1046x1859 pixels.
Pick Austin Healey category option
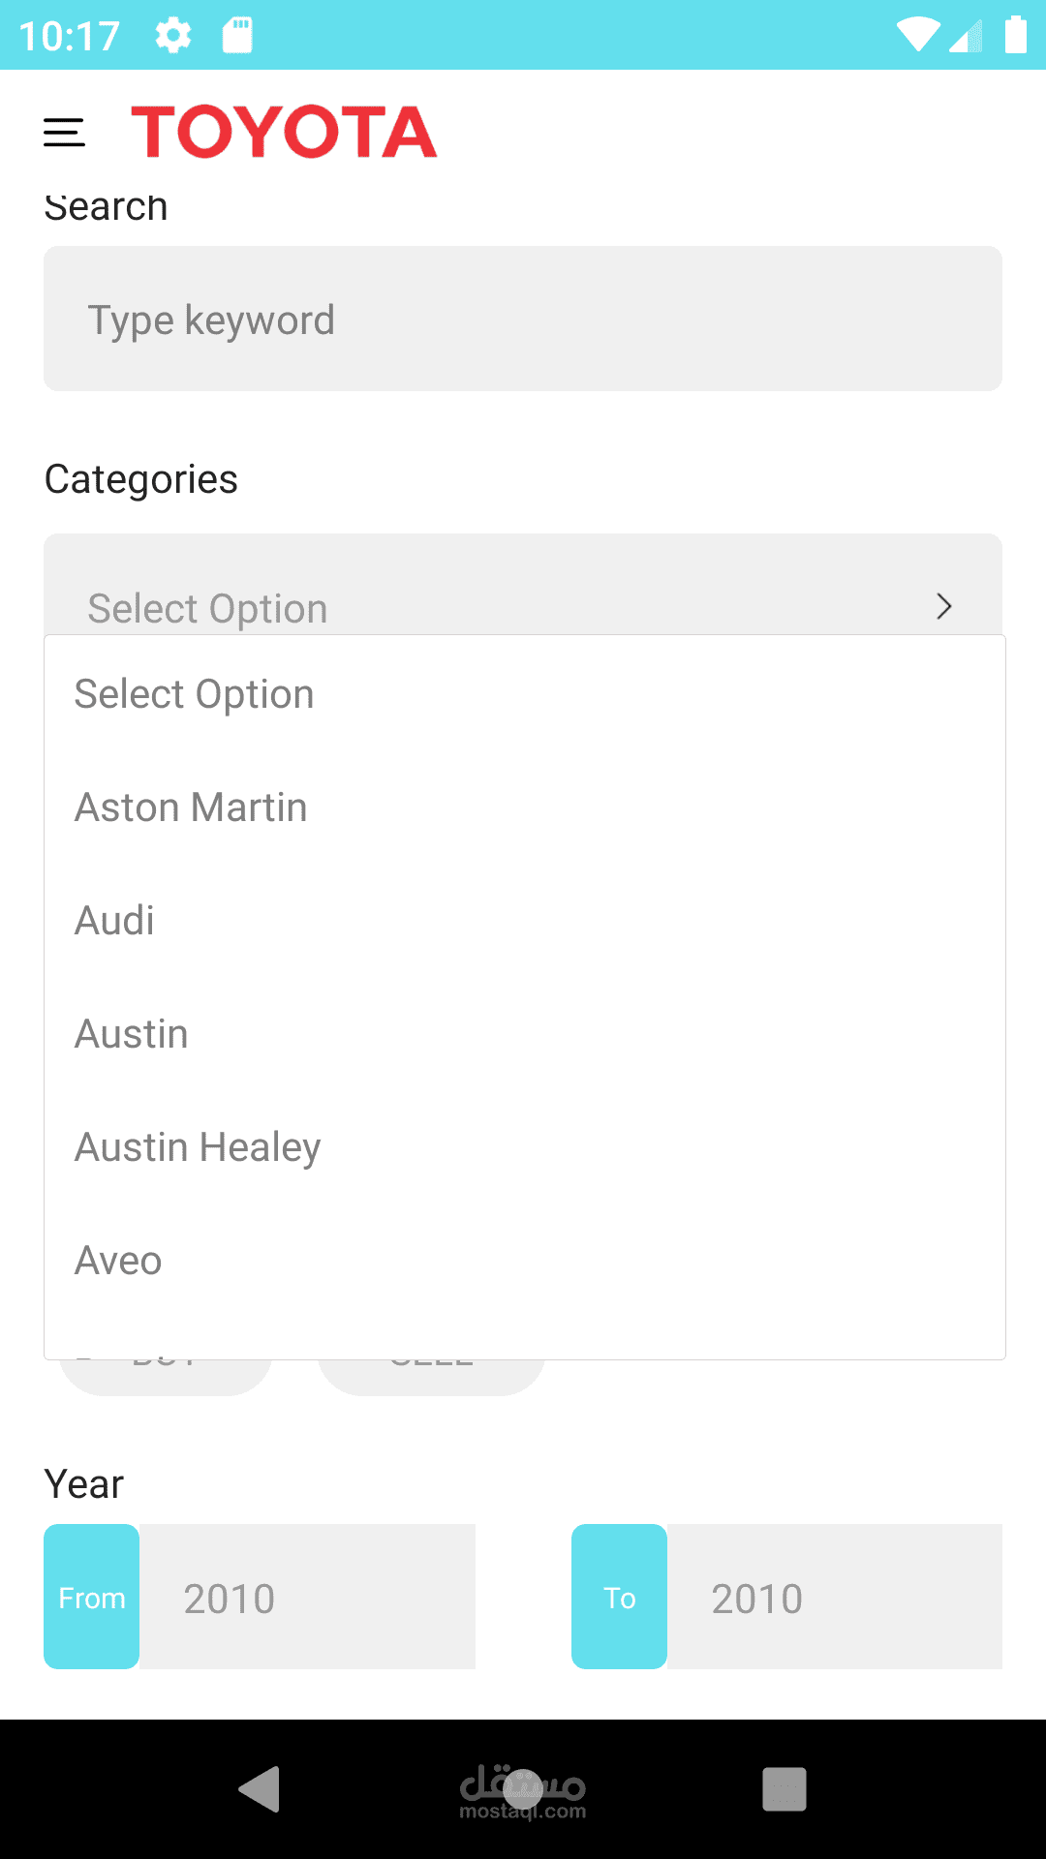525,1147
